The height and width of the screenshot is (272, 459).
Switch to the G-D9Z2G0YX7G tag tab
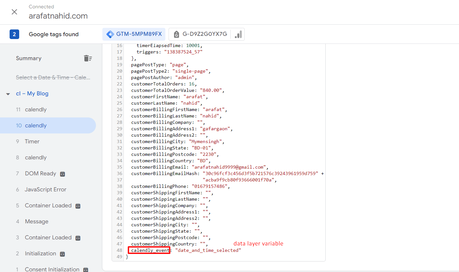[207, 34]
